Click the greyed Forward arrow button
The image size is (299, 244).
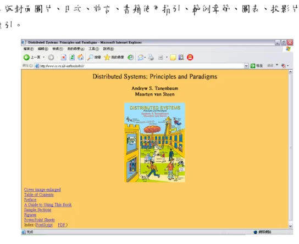click(x=51, y=57)
